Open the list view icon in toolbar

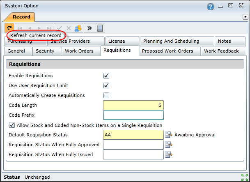(100, 28)
